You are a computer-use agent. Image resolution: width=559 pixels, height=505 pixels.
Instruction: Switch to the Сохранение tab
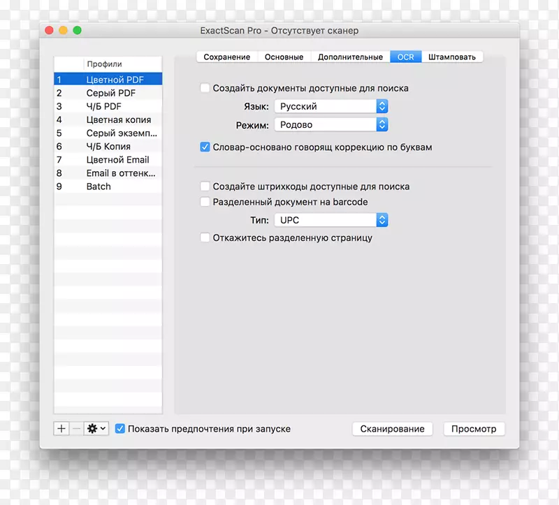tap(226, 57)
